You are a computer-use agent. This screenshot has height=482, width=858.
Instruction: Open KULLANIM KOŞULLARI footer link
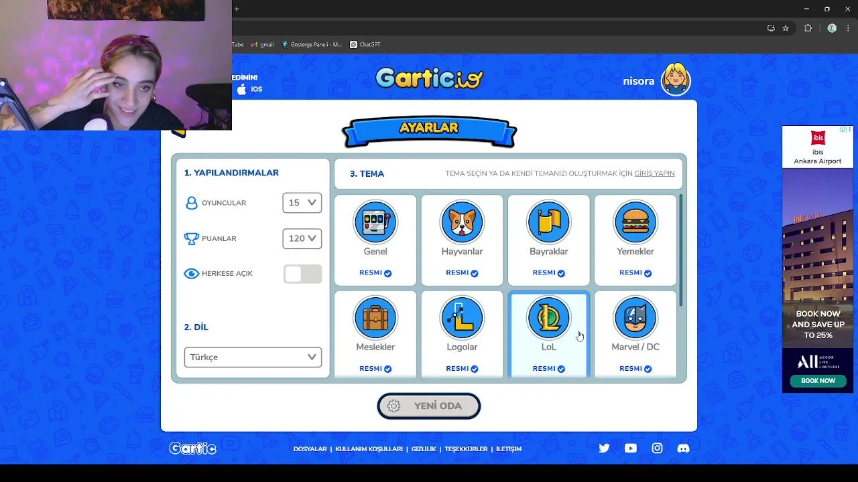click(369, 449)
